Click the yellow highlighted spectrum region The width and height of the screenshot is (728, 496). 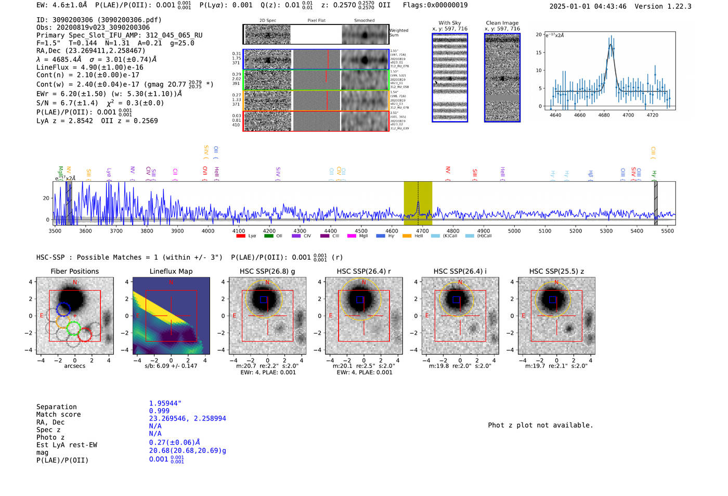click(418, 204)
